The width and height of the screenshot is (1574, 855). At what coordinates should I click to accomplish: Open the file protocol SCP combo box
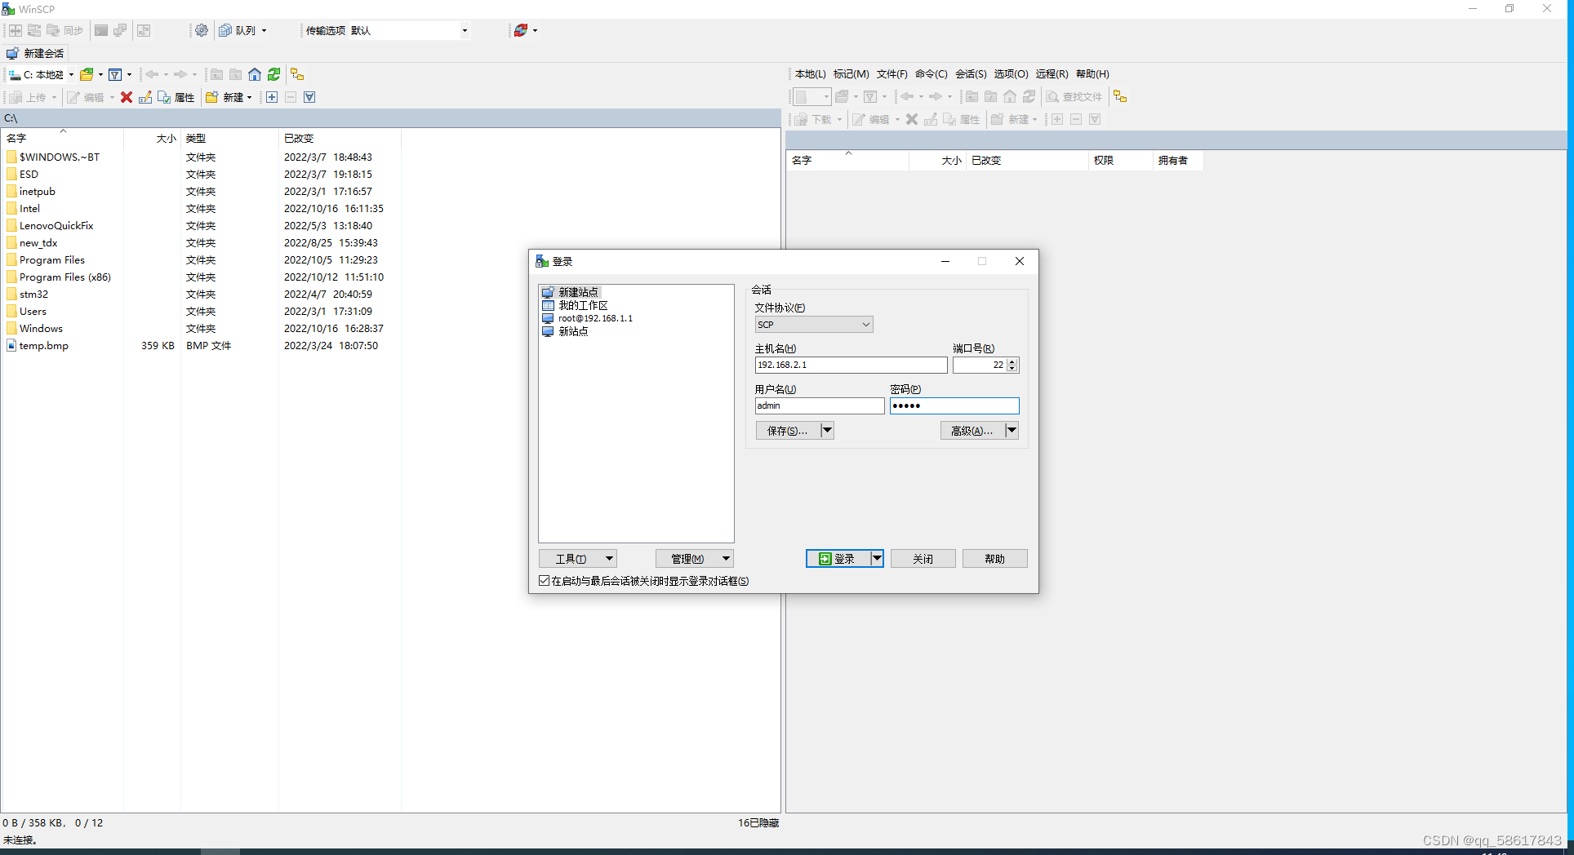coord(813,325)
